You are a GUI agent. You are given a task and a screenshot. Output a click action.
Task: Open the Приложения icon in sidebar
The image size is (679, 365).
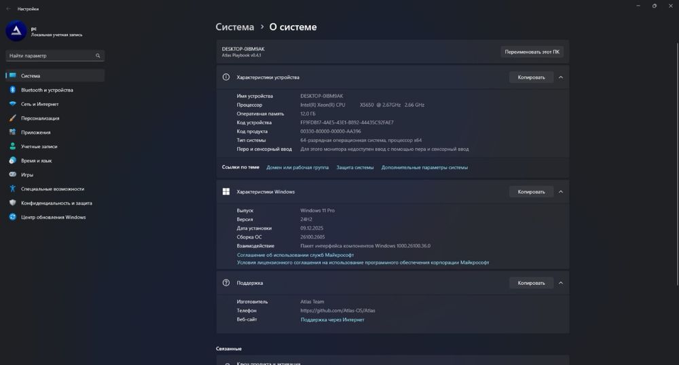[x=12, y=132]
